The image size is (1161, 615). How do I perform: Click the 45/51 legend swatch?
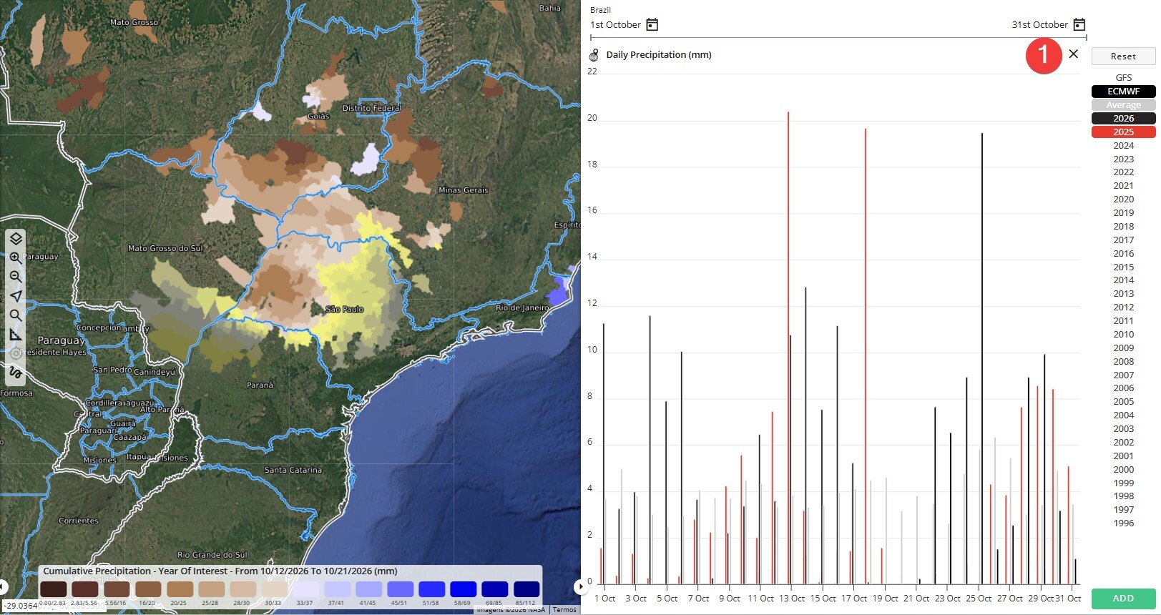[401, 589]
